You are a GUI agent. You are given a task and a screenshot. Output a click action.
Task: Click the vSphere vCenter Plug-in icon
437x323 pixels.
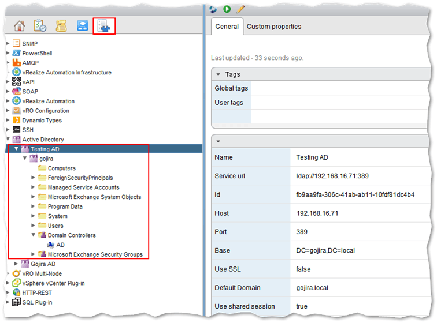(16, 283)
